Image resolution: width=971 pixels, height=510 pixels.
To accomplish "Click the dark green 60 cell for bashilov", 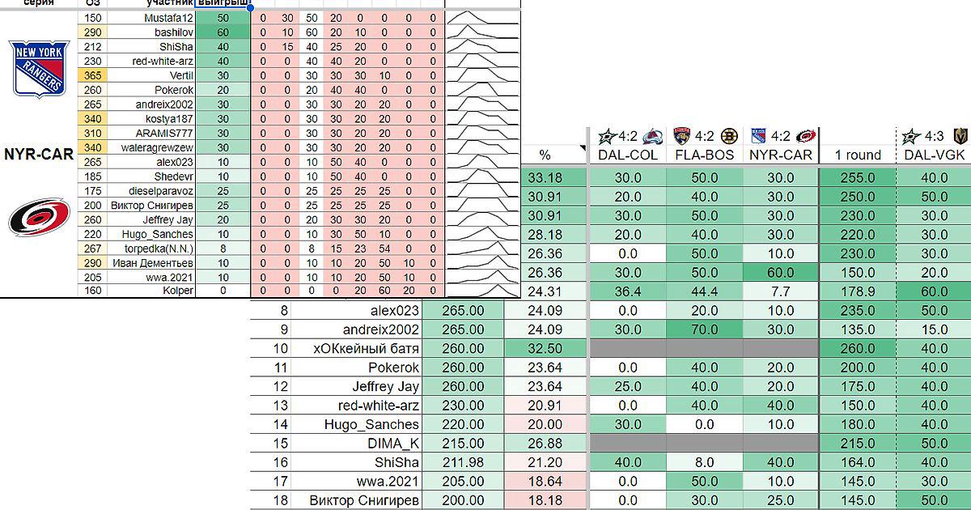I will point(223,32).
